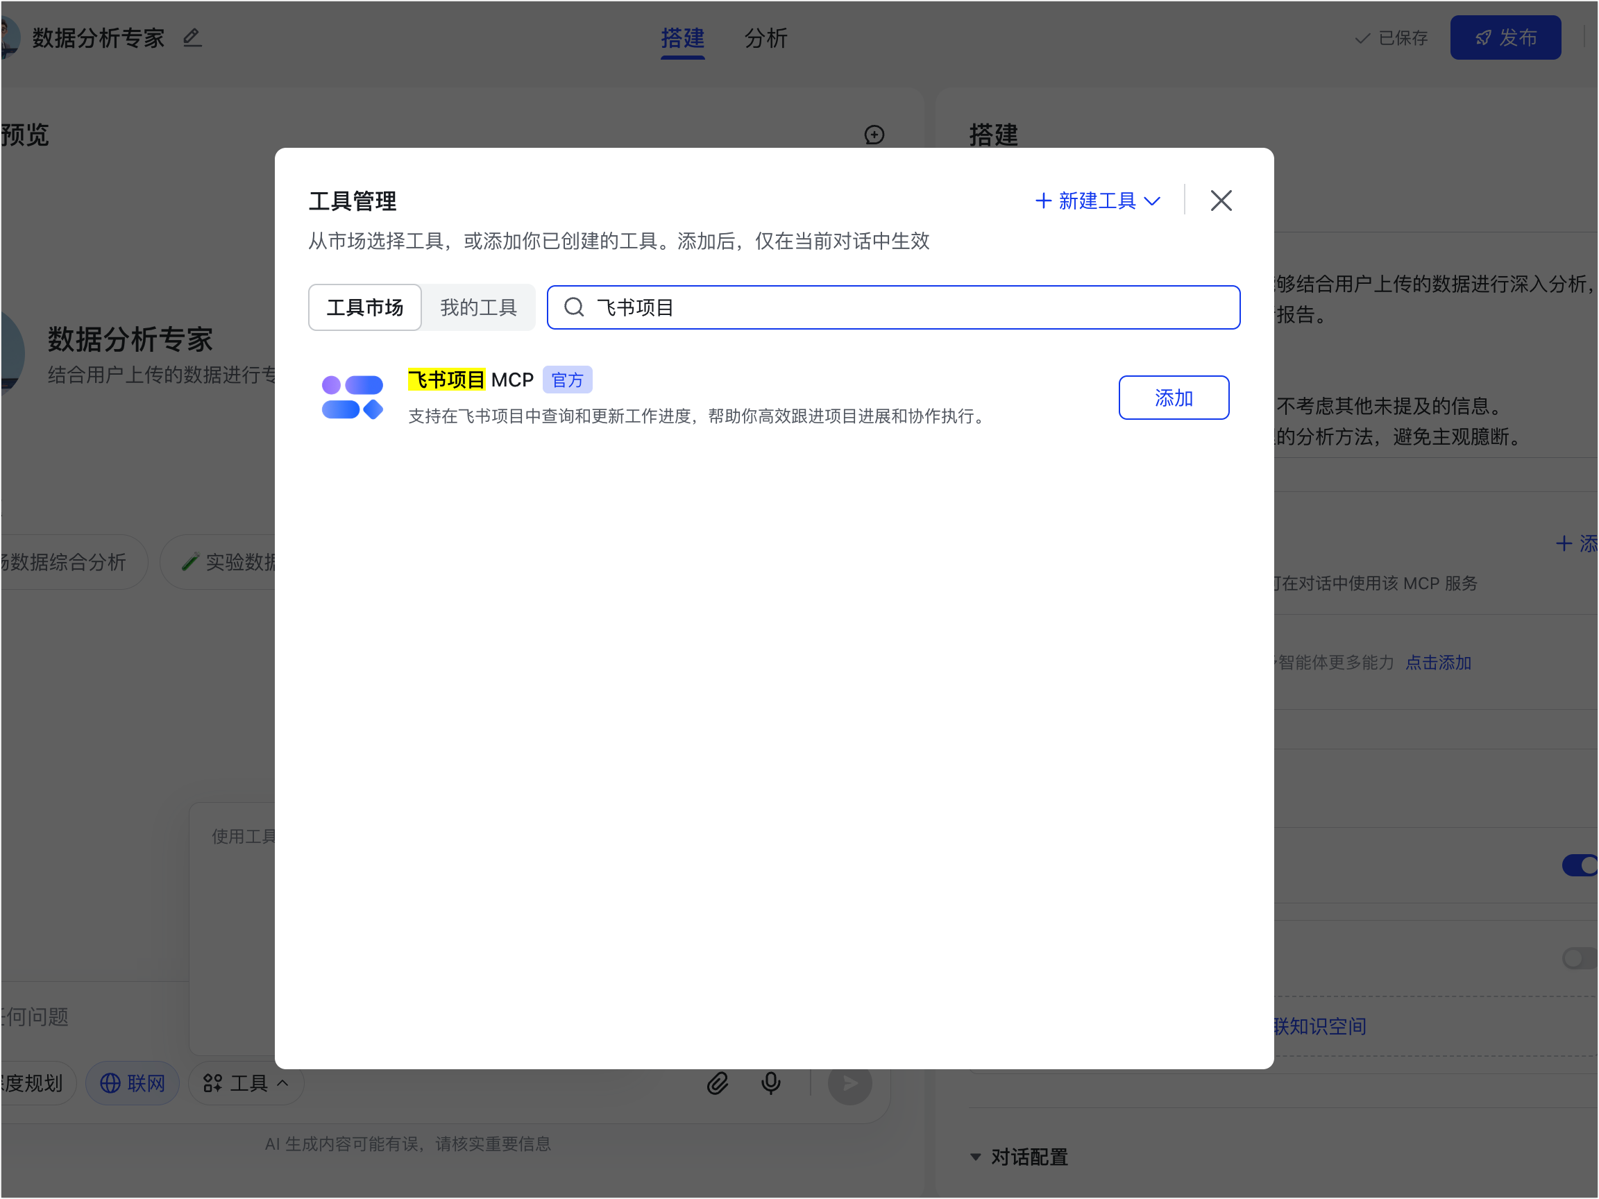The image size is (1599, 1199).
Task: Click the 飞书项目 MCP title
Action: pos(471,380)
